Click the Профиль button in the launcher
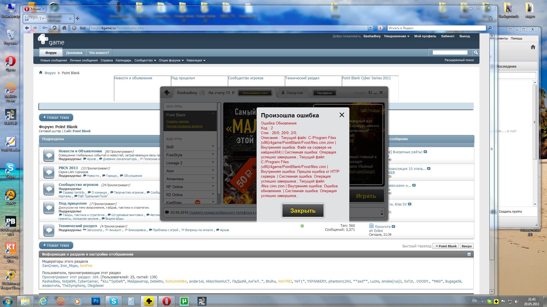The width and height of the screenshot is (547, 307). (x=324, y=93)
